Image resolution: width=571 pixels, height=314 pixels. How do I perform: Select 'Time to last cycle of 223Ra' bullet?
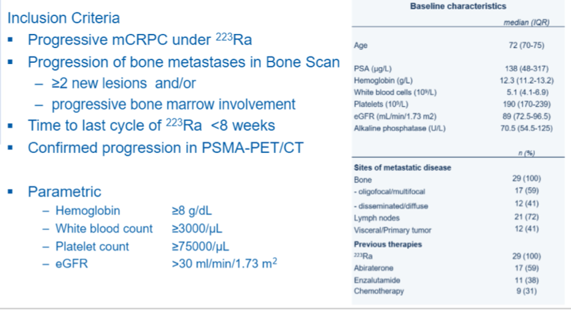(115, 126)
